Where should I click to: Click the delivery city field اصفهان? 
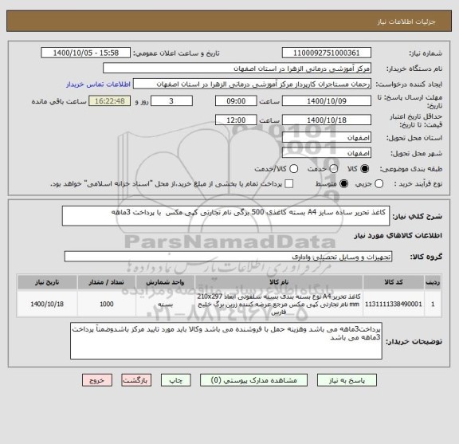click(x=327, y=153)
